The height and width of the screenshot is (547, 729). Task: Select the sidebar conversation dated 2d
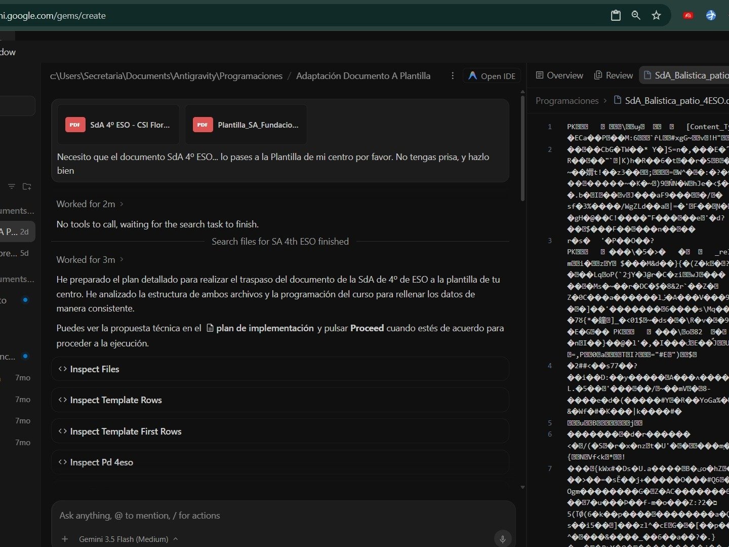click(x=17, y=231)
